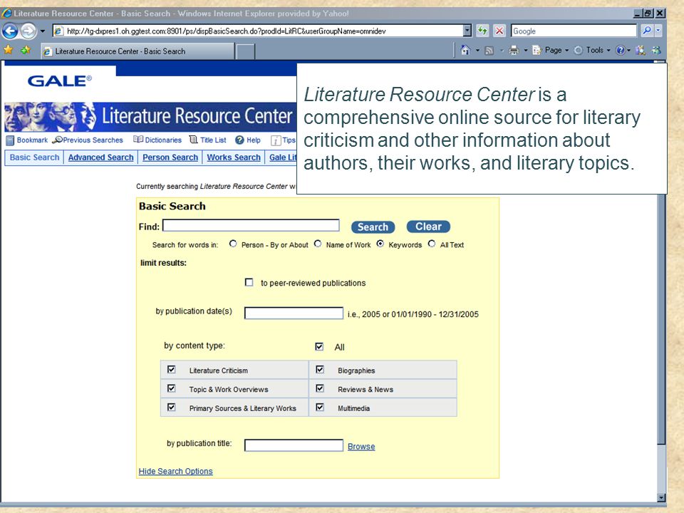Uncheck Multimedia content type

320,407
